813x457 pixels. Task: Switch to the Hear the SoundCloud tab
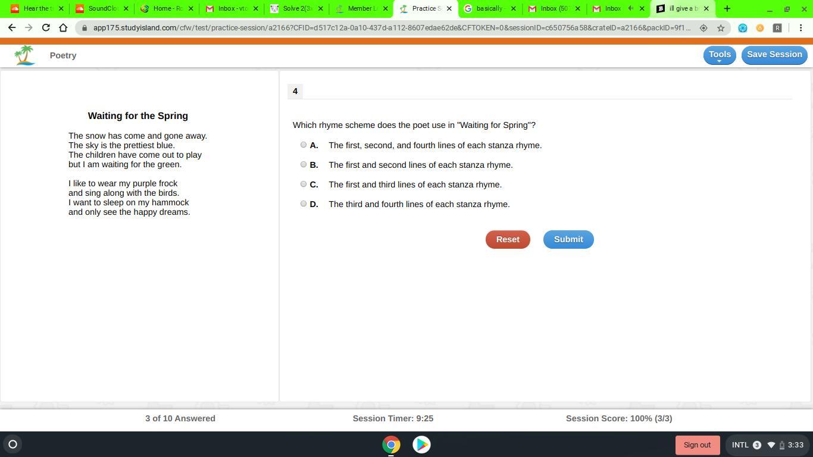[37, 8]
